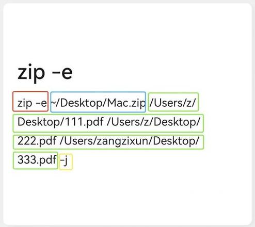Click the blue-boxed ~/Desktop/Mac.zip path

coord(98,102)
